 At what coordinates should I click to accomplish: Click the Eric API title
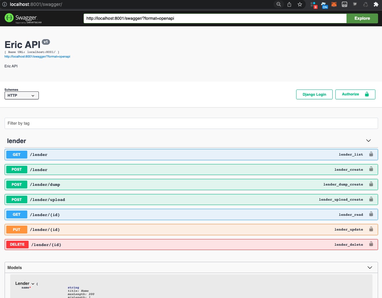click(22, 45)
